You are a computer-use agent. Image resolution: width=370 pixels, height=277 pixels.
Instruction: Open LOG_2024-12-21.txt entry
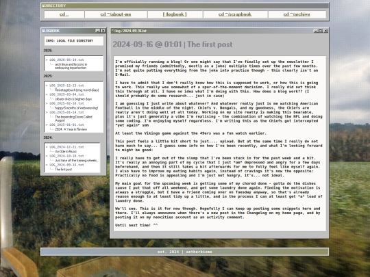(66, 147)
